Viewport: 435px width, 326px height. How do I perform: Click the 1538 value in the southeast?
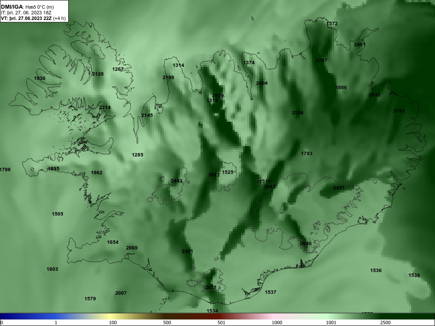click(x=414, y=275)
